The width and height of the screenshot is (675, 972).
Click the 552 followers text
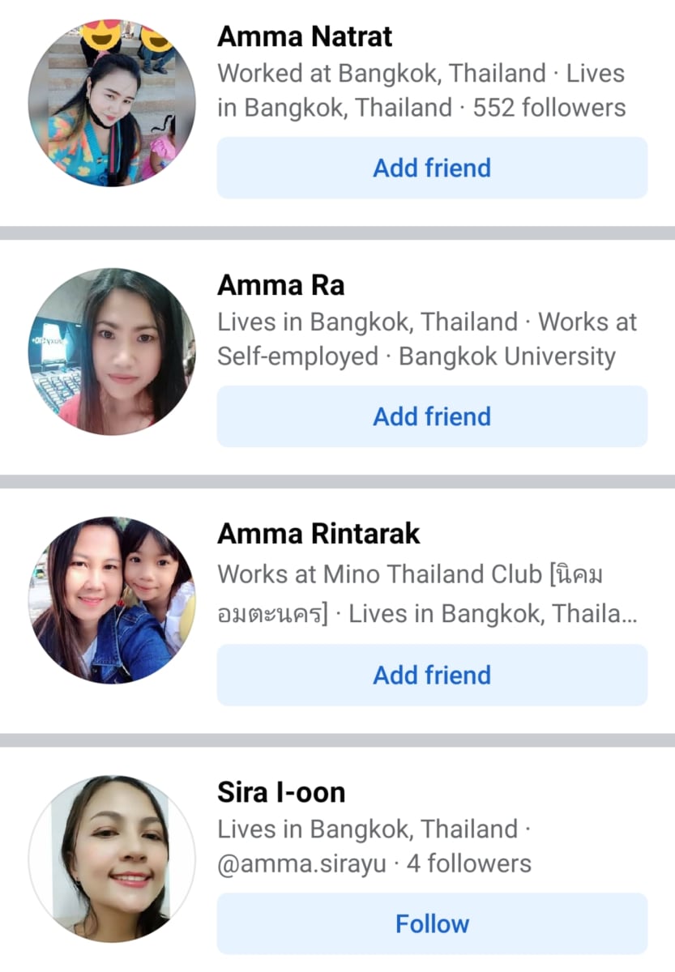click(x=549, y=108)
